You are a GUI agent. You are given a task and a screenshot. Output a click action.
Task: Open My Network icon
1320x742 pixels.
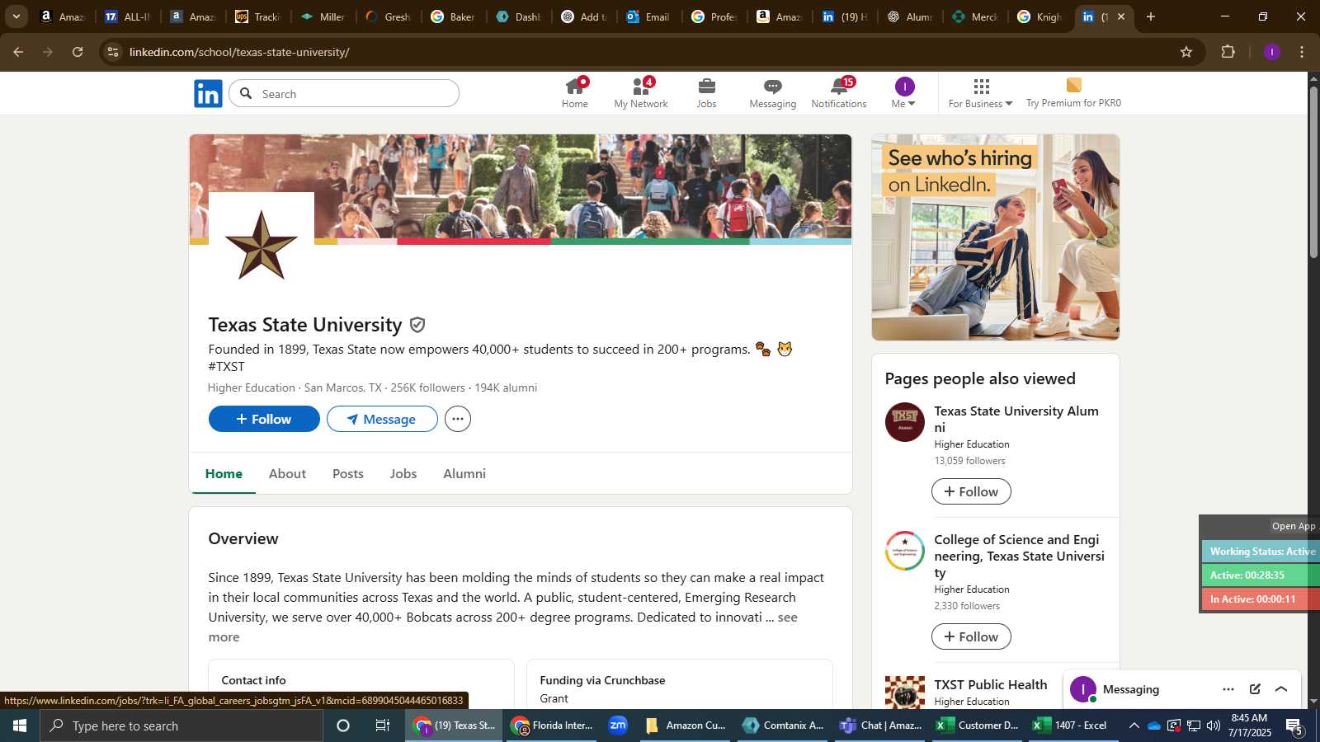(x=641, y=93)
